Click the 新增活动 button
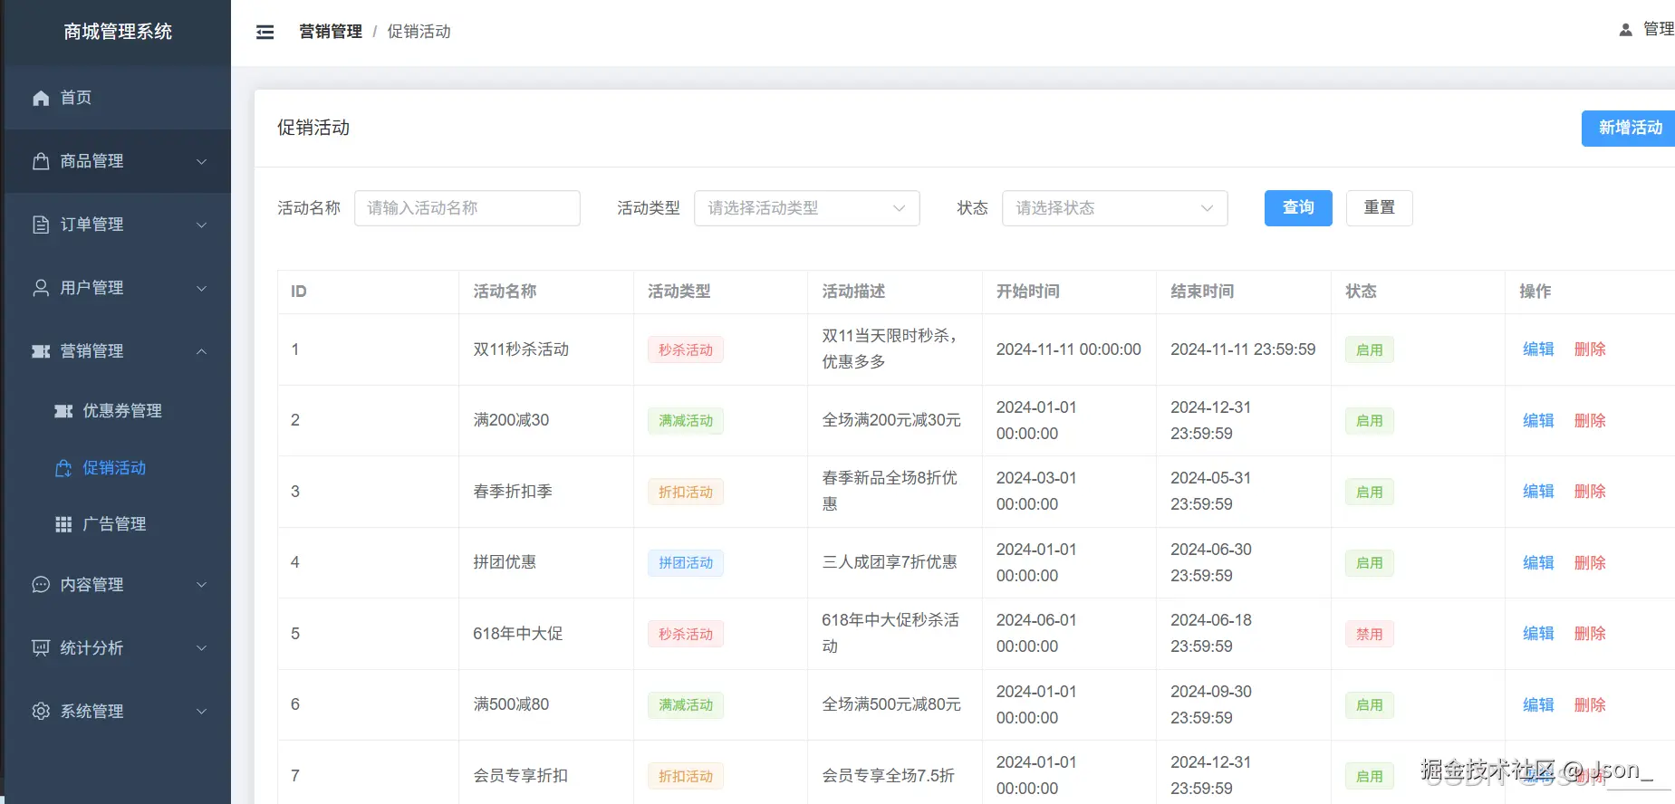Image resolution: width=1675 pixels, height=804 pixels. click(x=1629, y=129)
